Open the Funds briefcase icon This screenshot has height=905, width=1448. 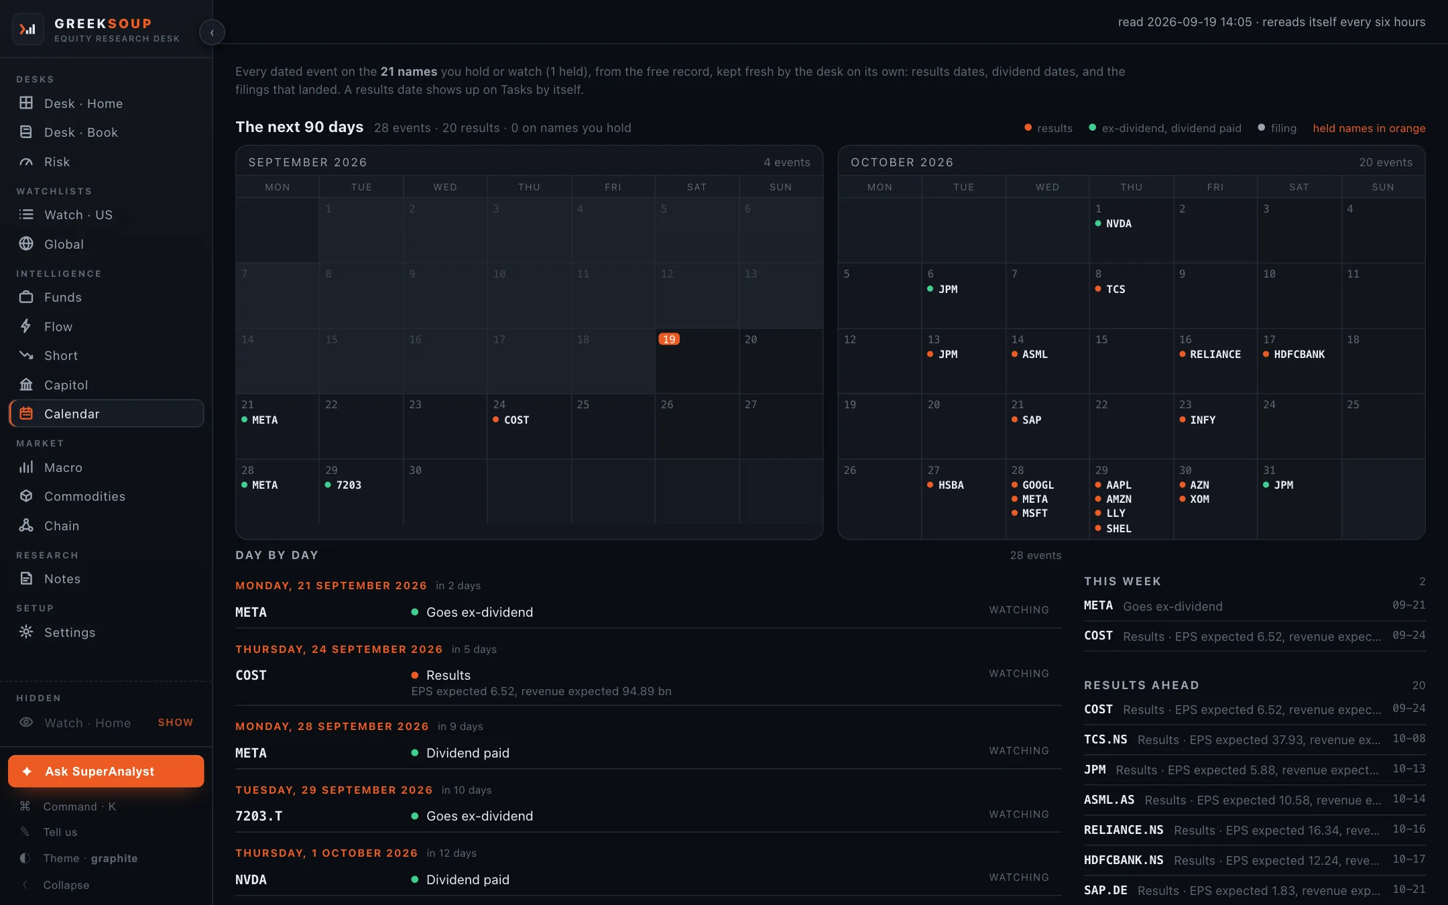(x=26, y=297)
